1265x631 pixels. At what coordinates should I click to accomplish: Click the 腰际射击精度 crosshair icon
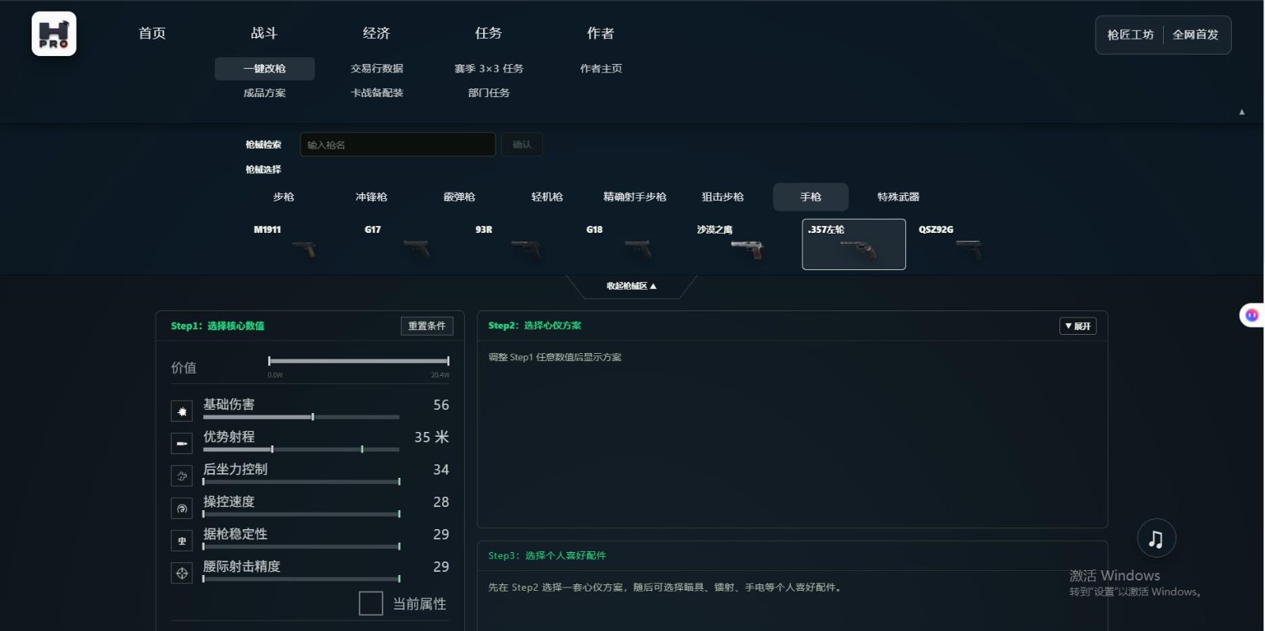pos(182,573)
